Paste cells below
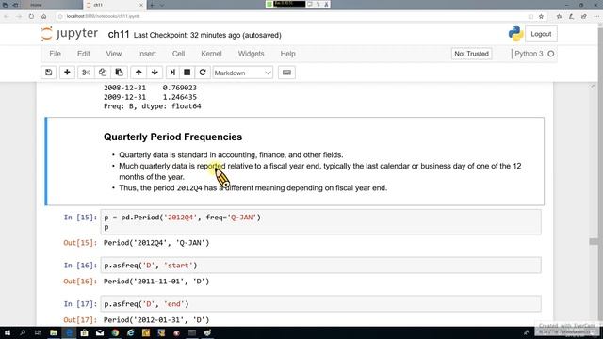Screen dimensions: 603x339 (120, 73)
